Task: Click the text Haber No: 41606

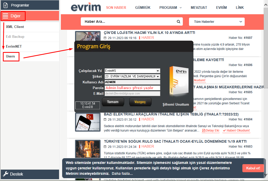Action: click(241, 65)
